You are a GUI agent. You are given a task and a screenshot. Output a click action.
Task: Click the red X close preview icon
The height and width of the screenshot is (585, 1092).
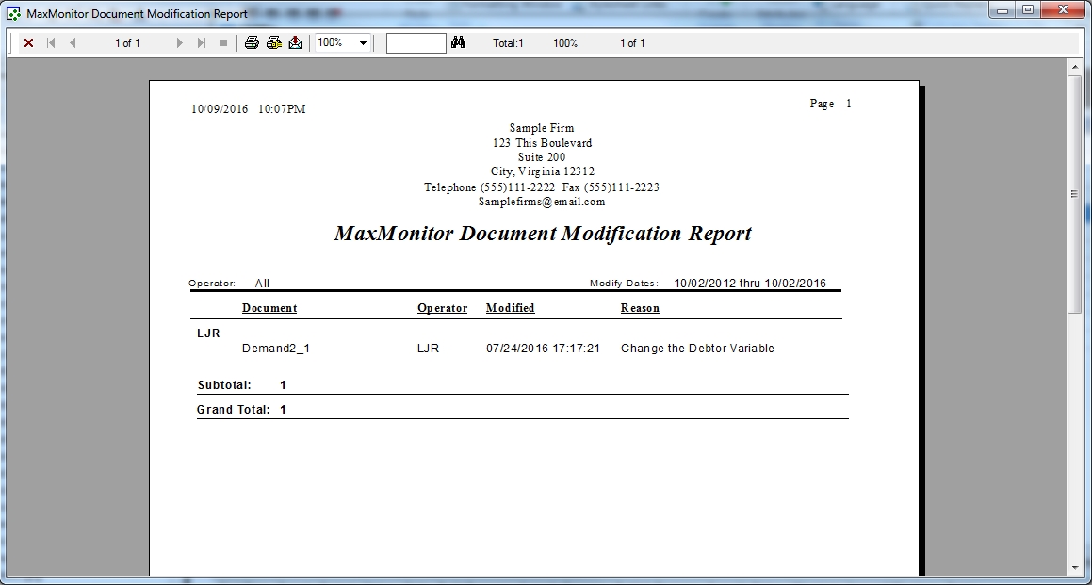pos(28,43)
